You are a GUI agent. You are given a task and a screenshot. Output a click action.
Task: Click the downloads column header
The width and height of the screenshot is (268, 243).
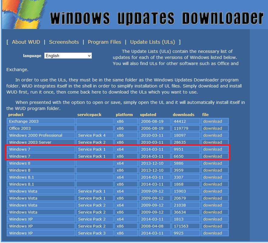pos(183,115)
